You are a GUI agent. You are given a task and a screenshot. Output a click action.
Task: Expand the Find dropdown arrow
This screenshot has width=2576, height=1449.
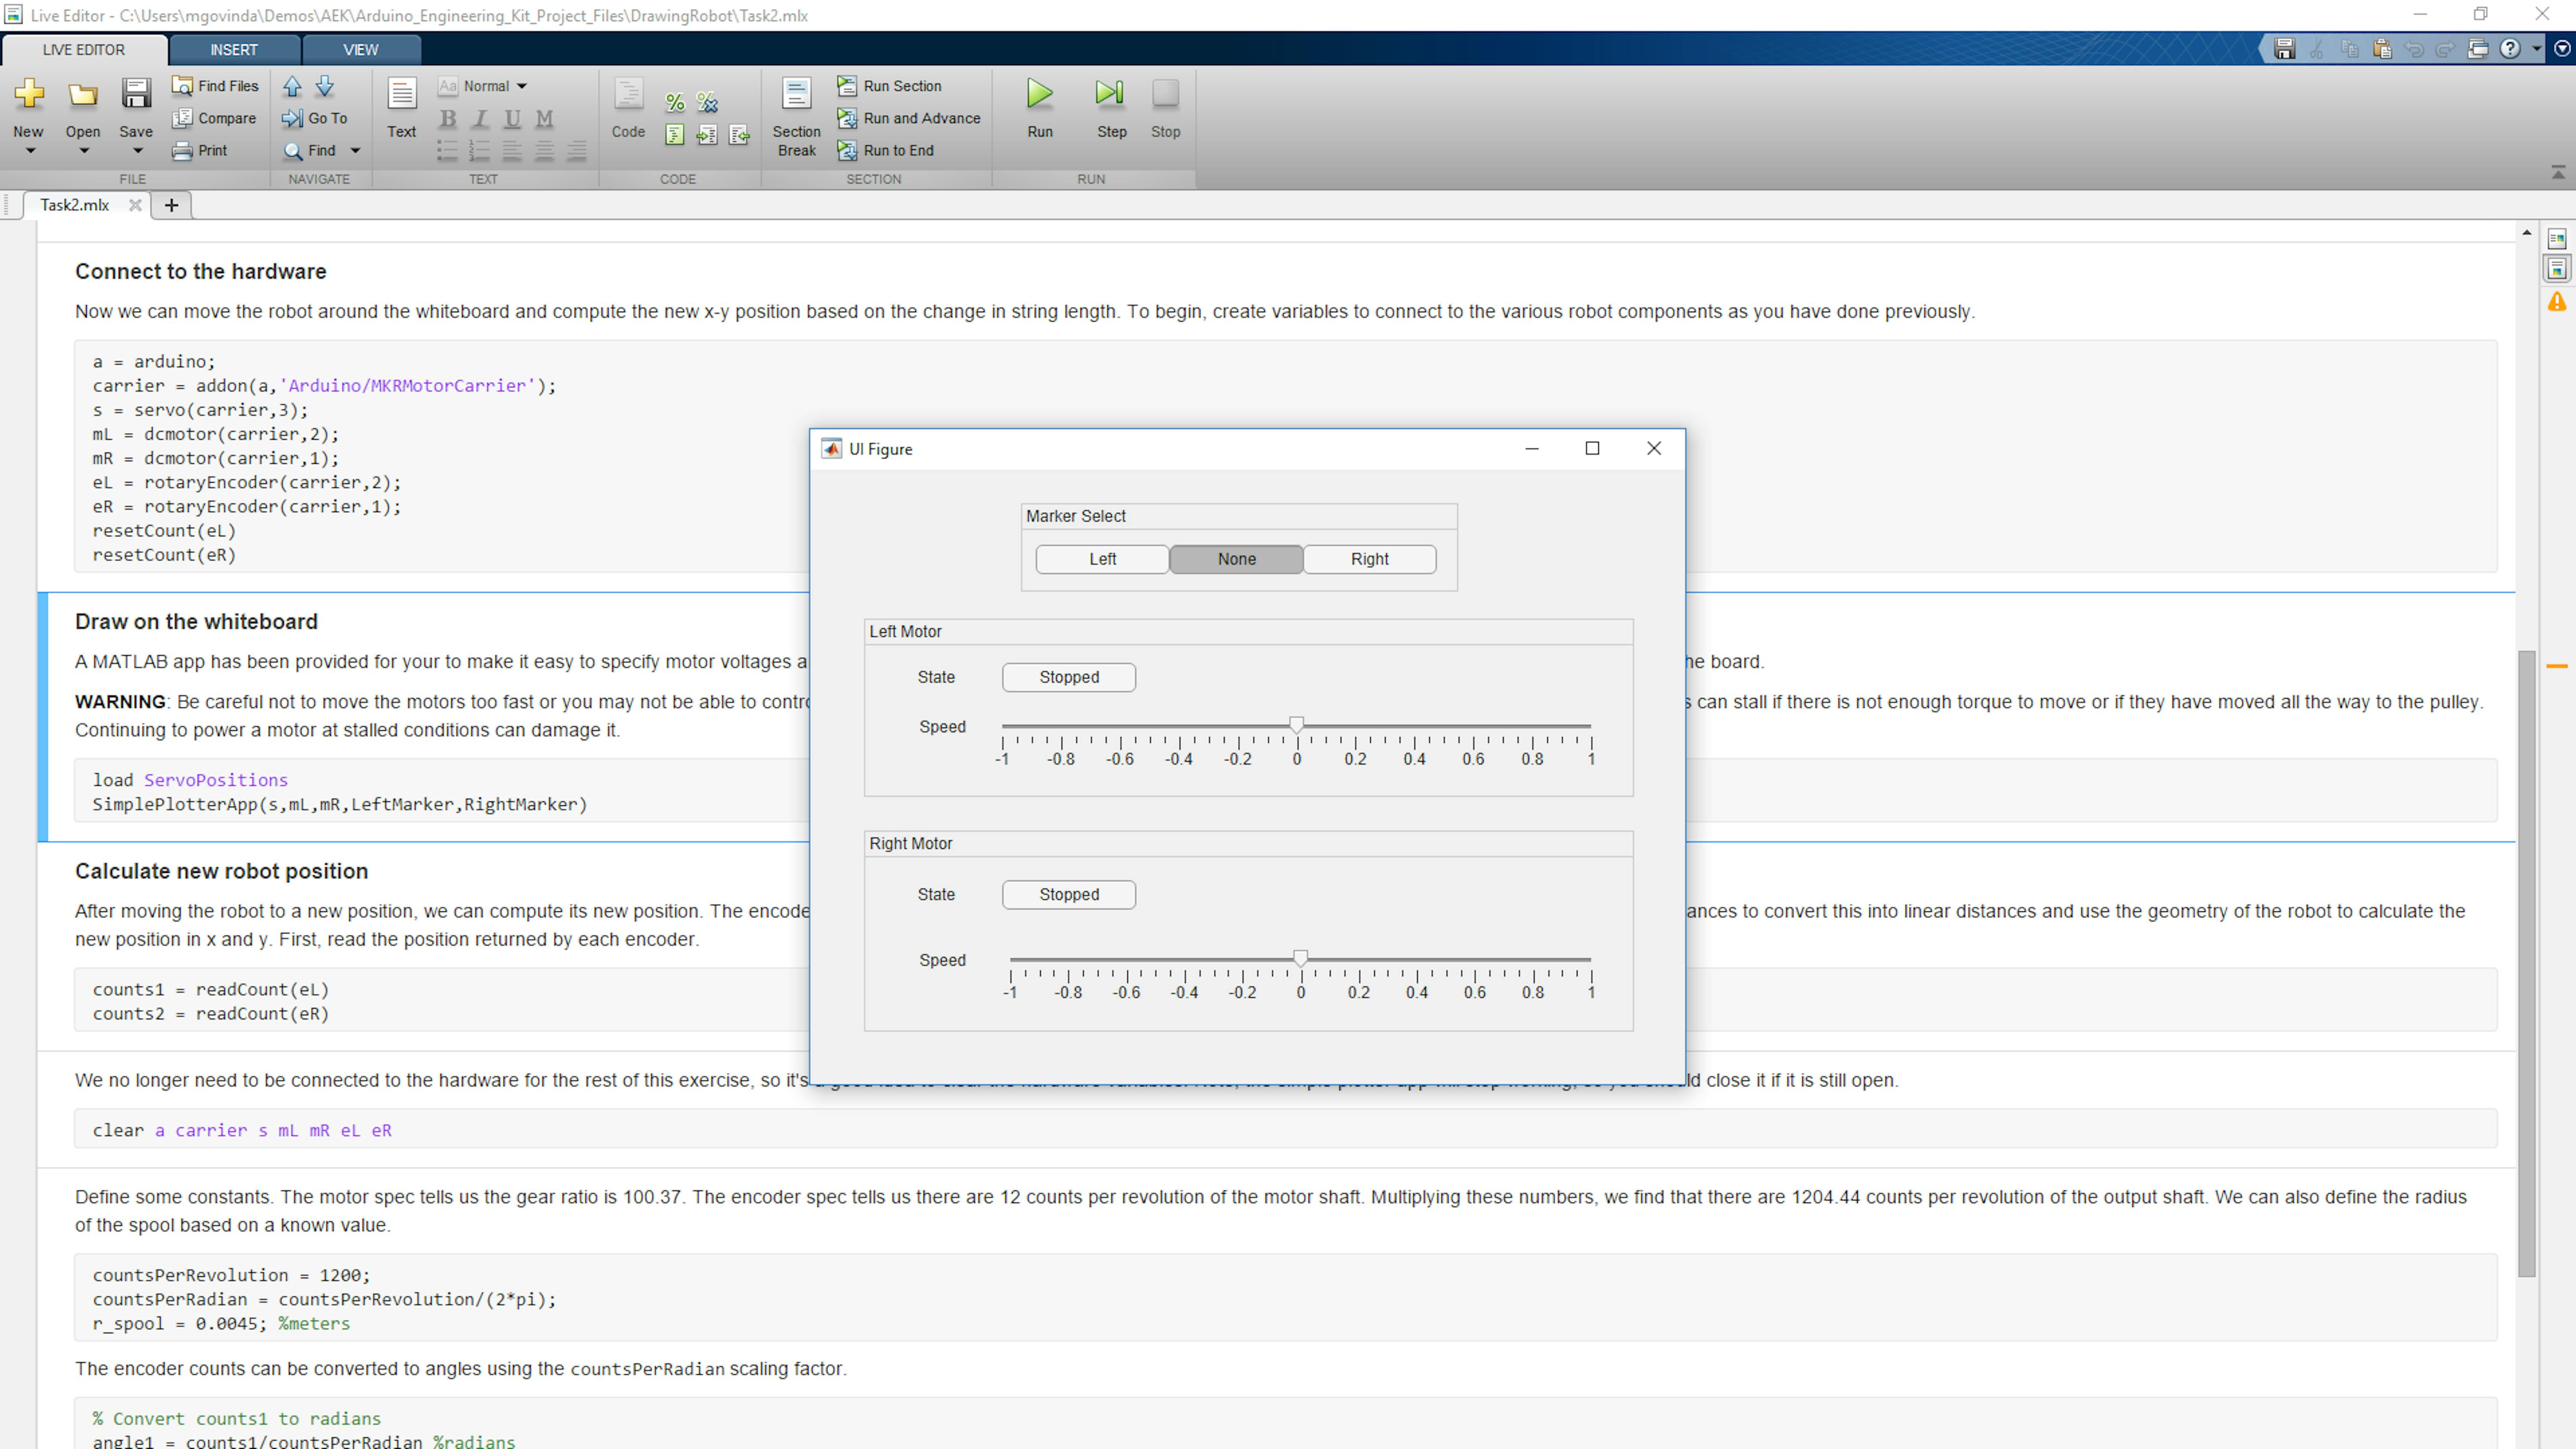(x=354, y=151)
